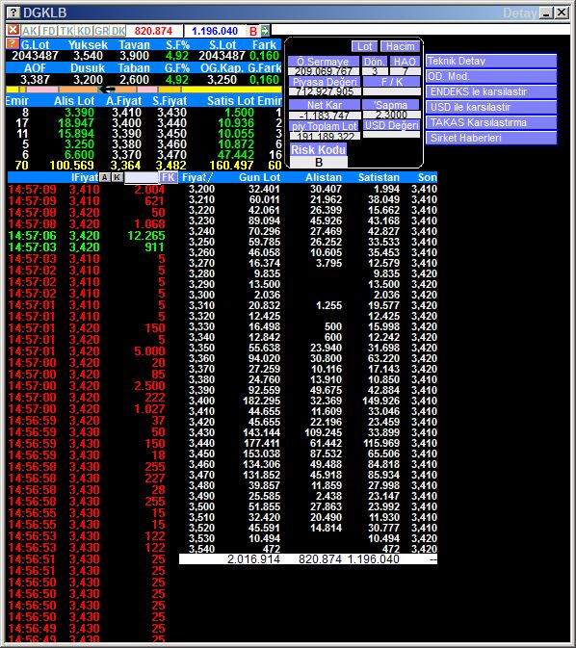This screenshot has width=576, height=648.
Task: Toggle the AK toolbar button
Action: click(x=29, y=31)
